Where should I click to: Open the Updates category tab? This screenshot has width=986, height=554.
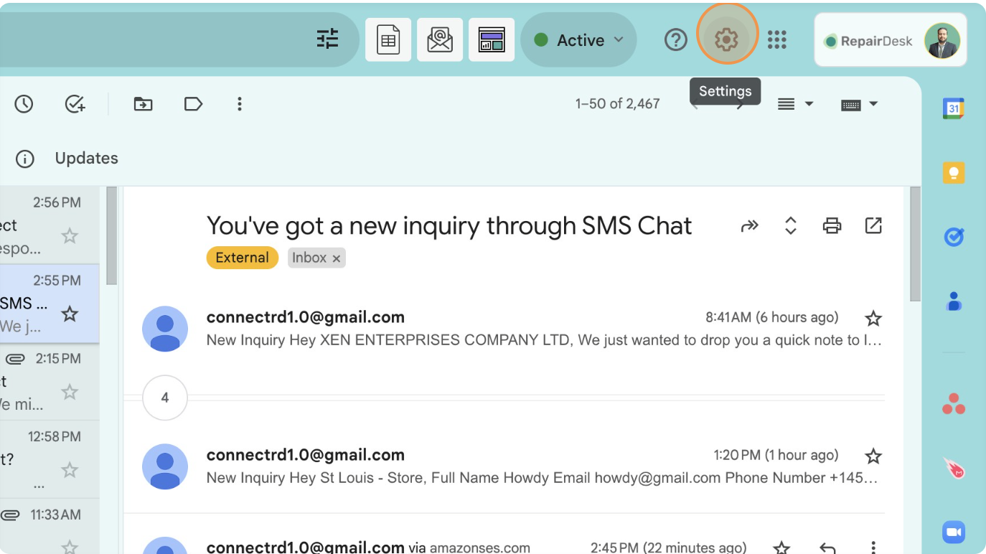click(x=86, y=159)
